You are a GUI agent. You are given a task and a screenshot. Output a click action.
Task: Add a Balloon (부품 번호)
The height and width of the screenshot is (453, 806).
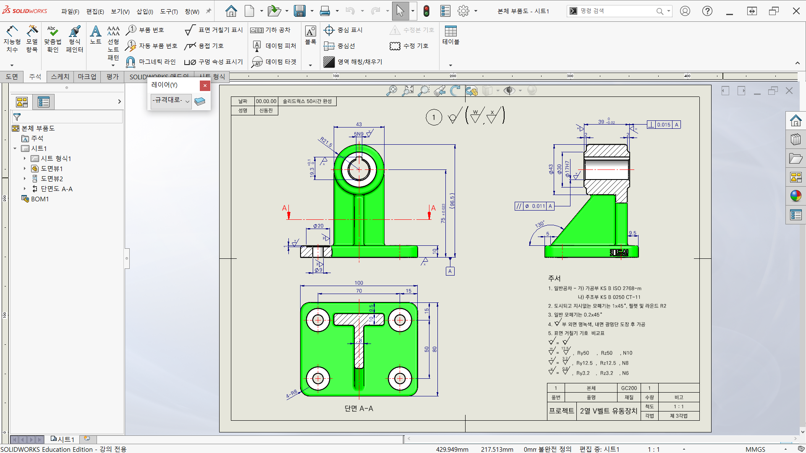click(x=145, y=30)
